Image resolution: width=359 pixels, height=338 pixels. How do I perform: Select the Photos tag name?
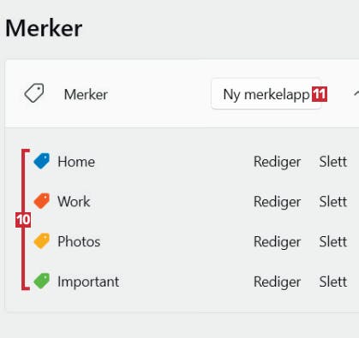(x=79, y=241)
